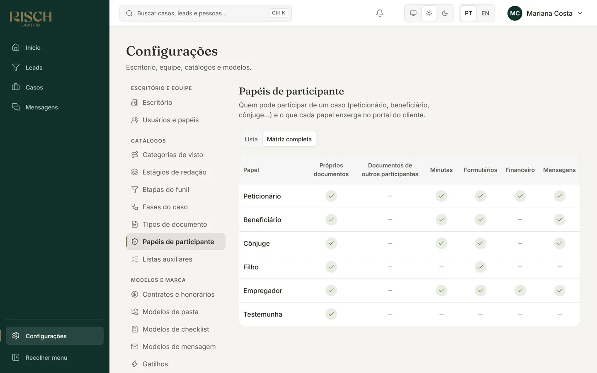The width and height of the screenshot is (597, 373).
Task: Click the Recolher menu panel icon
Action: 16,357
